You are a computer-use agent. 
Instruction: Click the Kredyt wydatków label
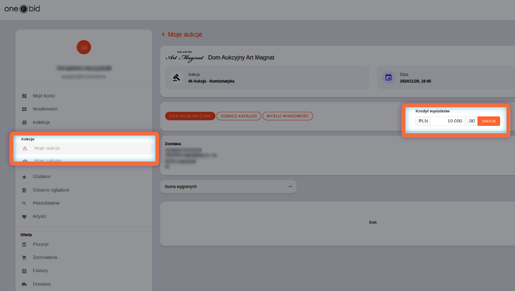pyautogui.click(x=432, y=111)
